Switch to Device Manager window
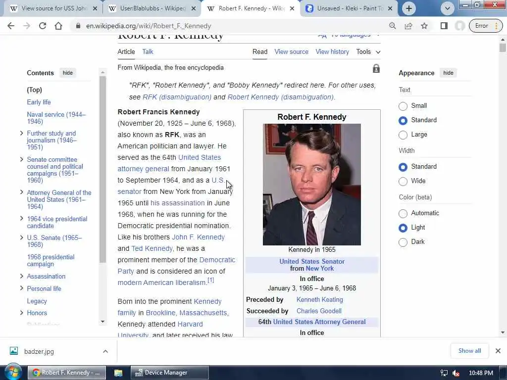This screenshot has width=507, height=380. point(169,373)
